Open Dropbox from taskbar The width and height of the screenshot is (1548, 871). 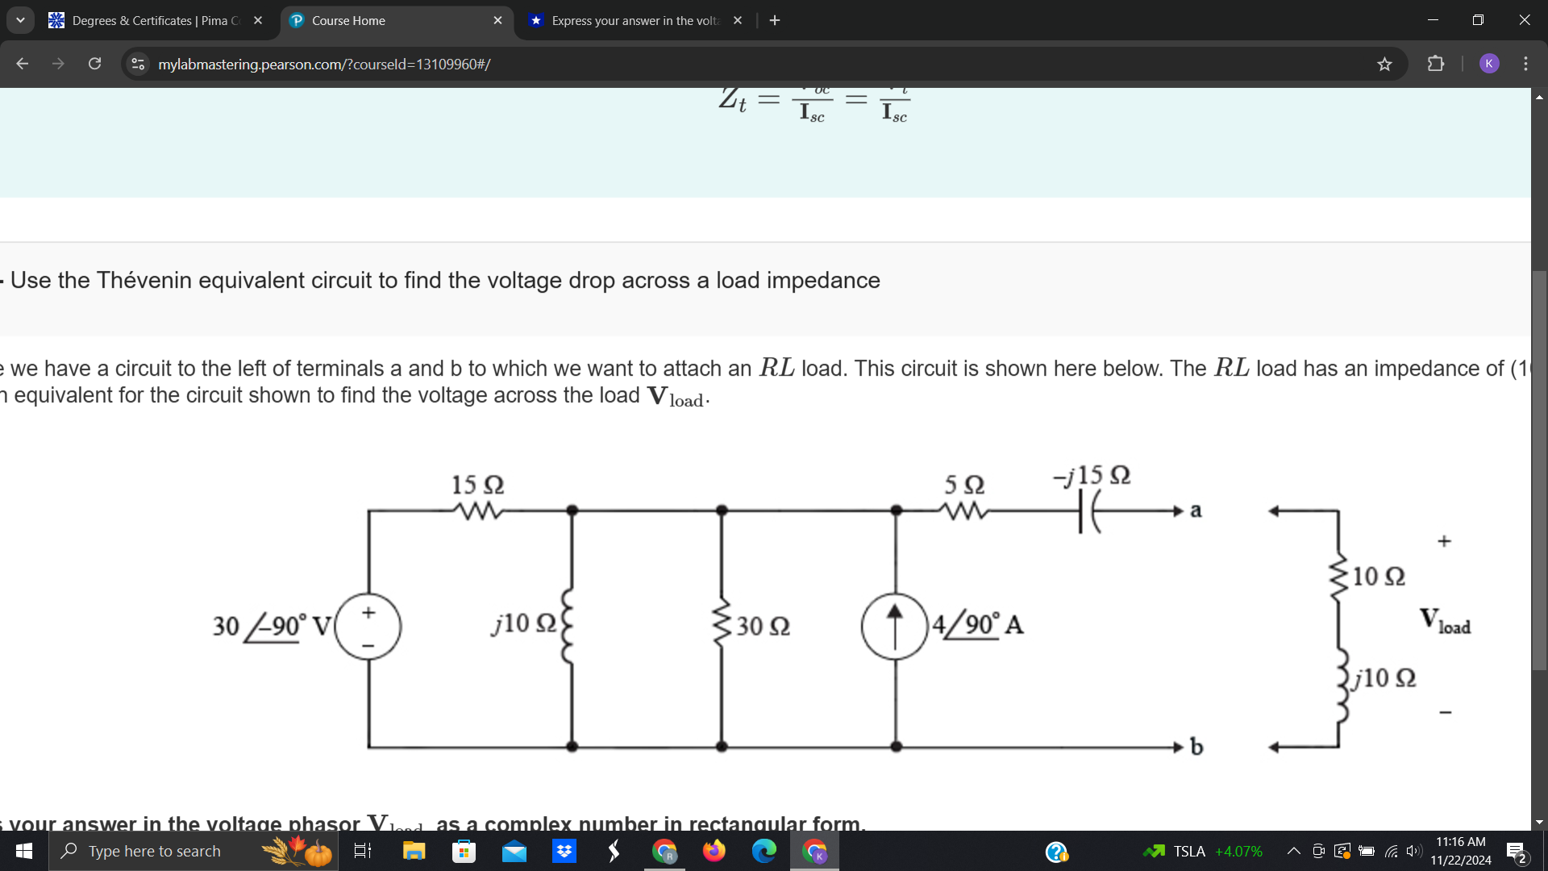pyautogui.click(x=564, y=851)
